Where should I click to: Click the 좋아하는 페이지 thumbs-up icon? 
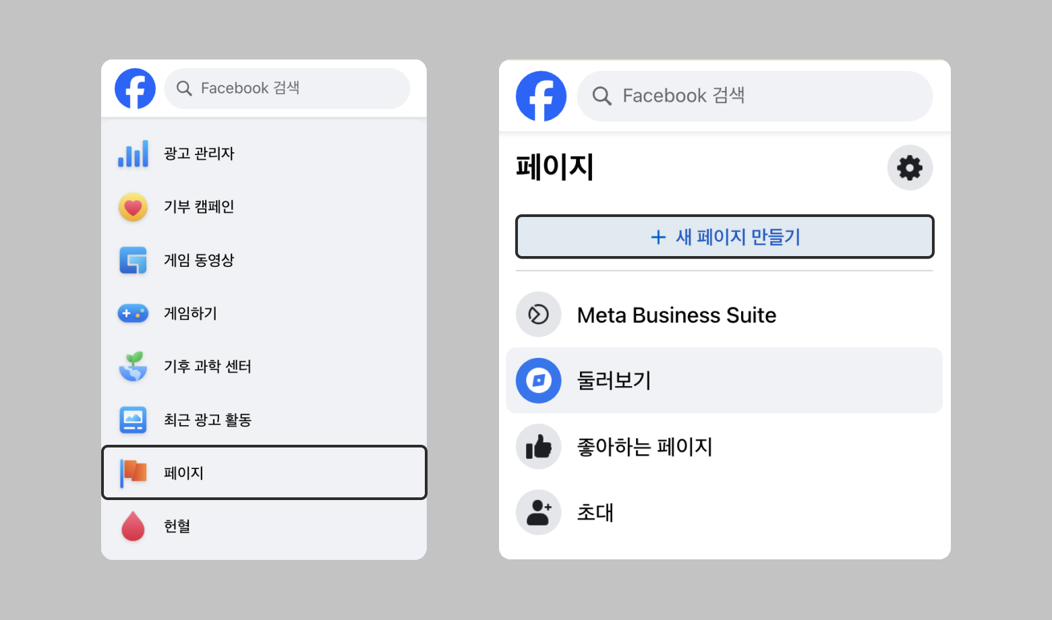click(x=538, y=447)
